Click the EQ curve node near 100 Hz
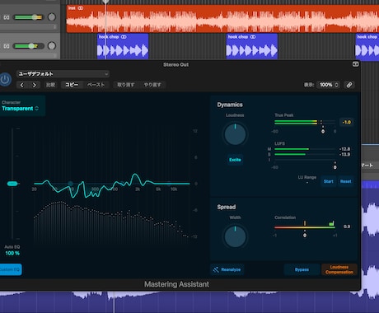This screenshot has height=313, width=379. point(71,184)
